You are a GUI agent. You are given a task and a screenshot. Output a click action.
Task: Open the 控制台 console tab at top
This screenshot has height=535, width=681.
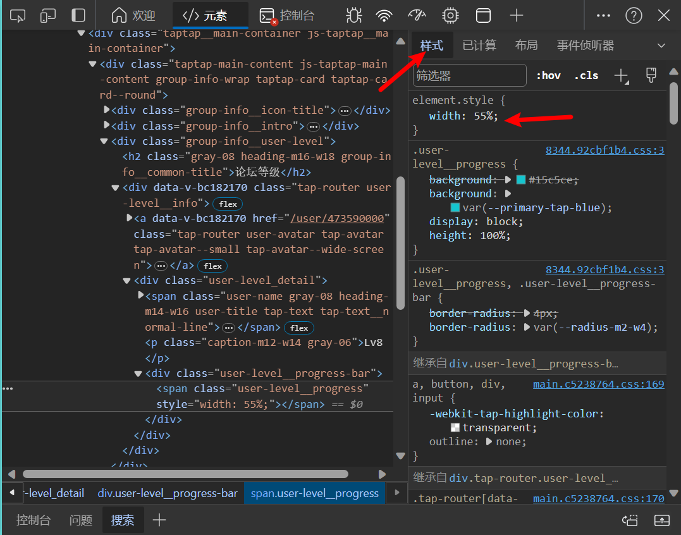pos(287,16)
